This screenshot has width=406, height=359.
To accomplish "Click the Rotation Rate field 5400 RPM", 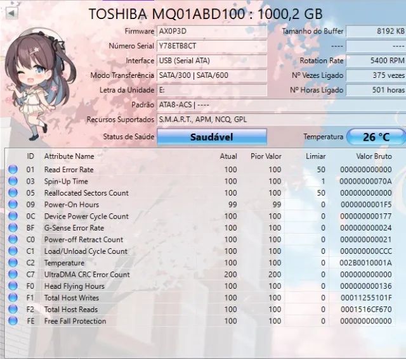I will (376, 61).
